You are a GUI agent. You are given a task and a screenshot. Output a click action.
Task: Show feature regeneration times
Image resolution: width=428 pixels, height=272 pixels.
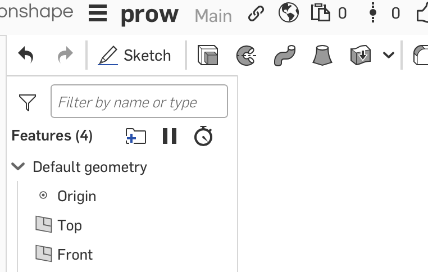pos(203,136)
